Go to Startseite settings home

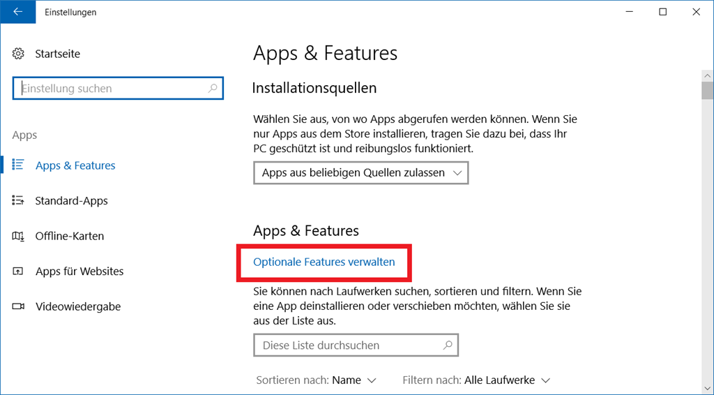(x=57, y=54)
